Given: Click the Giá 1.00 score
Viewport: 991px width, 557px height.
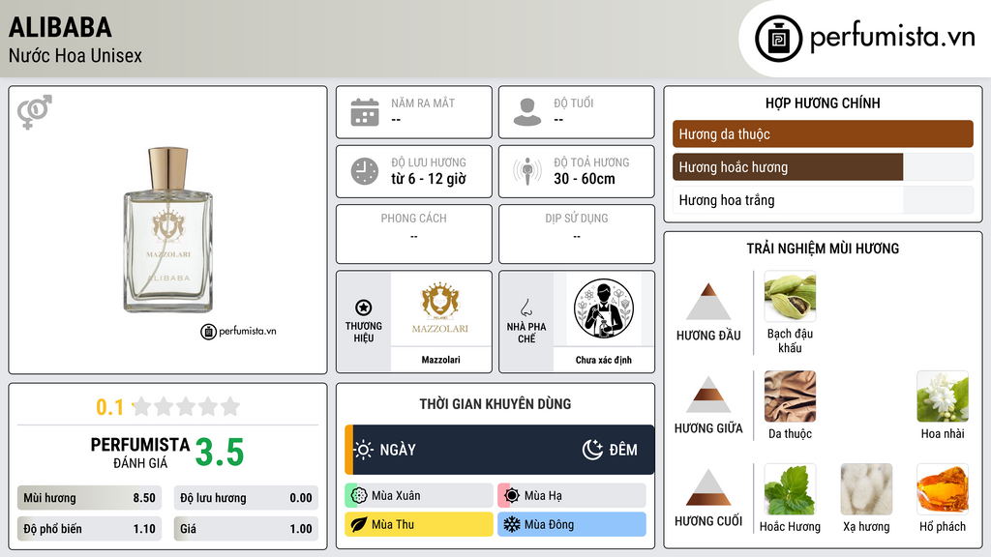Looking at the screenshot, I should 246,529.
